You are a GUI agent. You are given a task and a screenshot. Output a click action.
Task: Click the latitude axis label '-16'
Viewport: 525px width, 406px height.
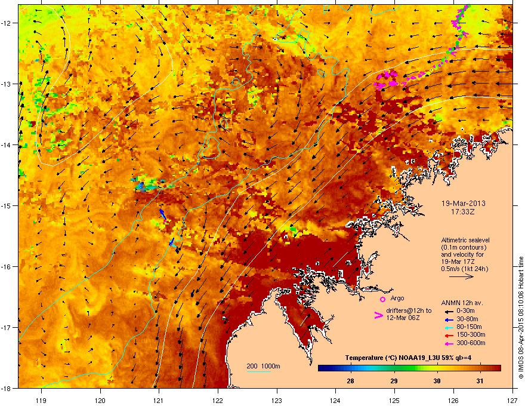click(7, 267)
